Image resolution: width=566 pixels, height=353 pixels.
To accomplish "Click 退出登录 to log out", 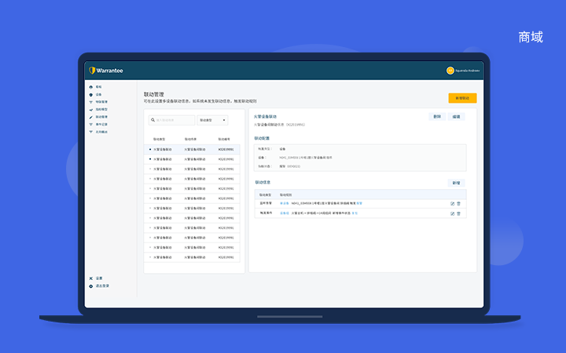I will 99,286.
